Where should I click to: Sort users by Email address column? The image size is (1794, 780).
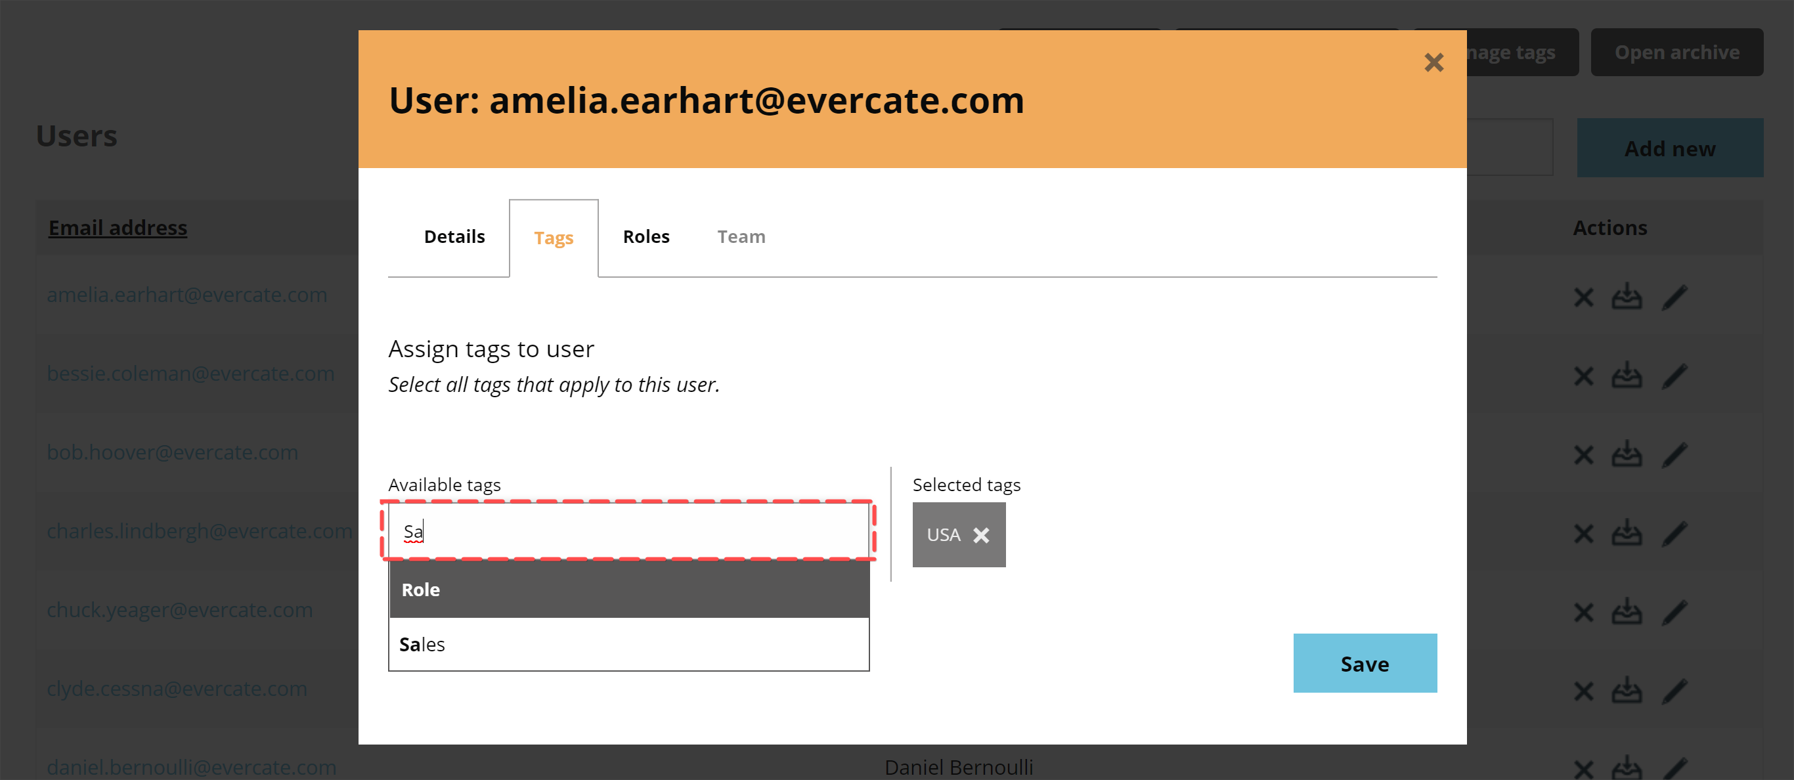pos(117,227)
